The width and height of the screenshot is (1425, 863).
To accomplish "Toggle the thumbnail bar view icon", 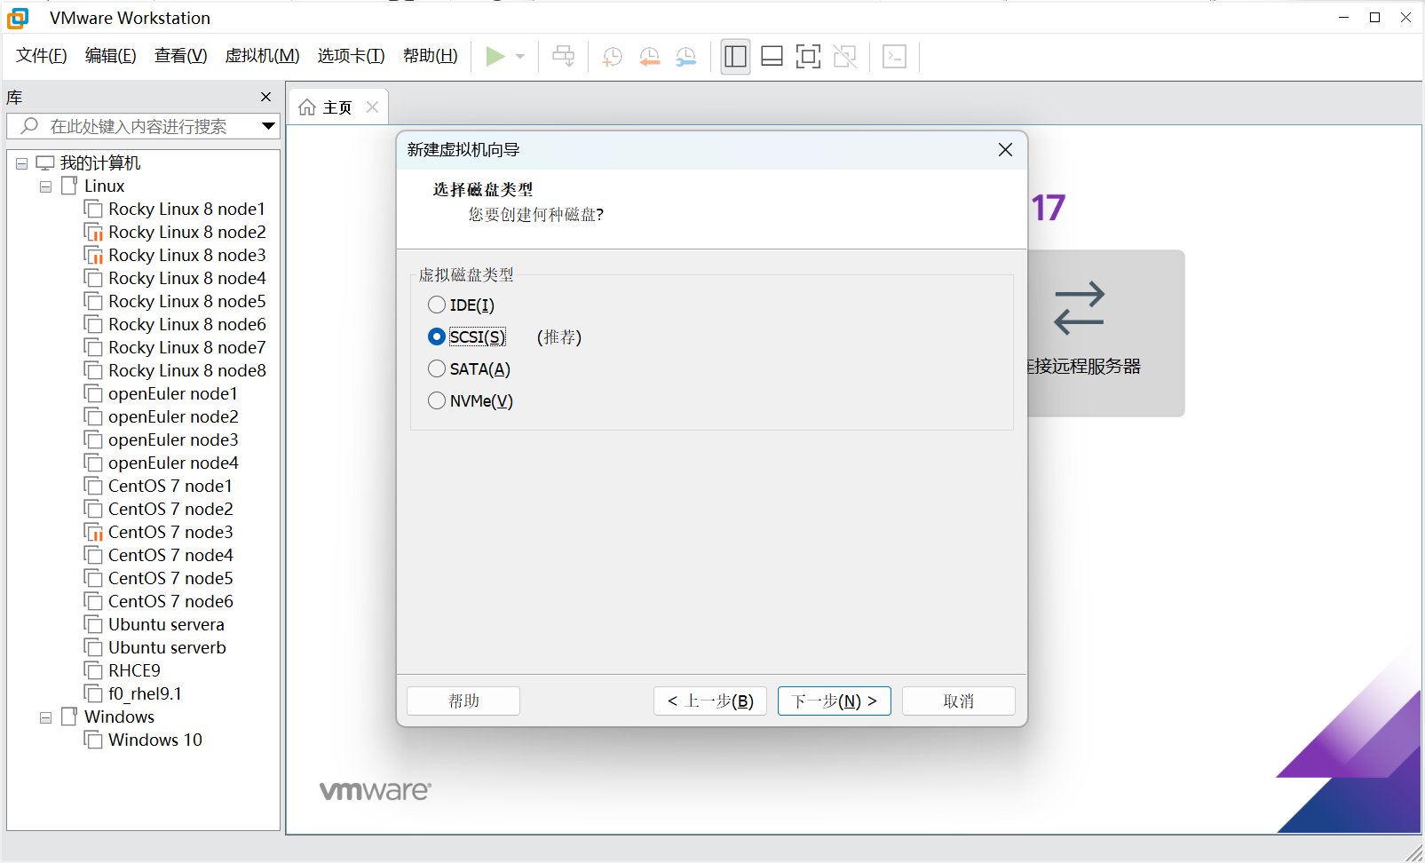I will 772,57.
